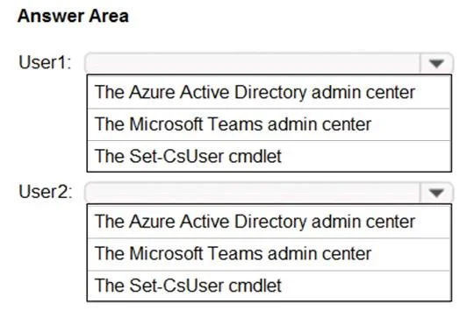
Task: Pick the middle Teams option under User1
Action: (269, 124)
